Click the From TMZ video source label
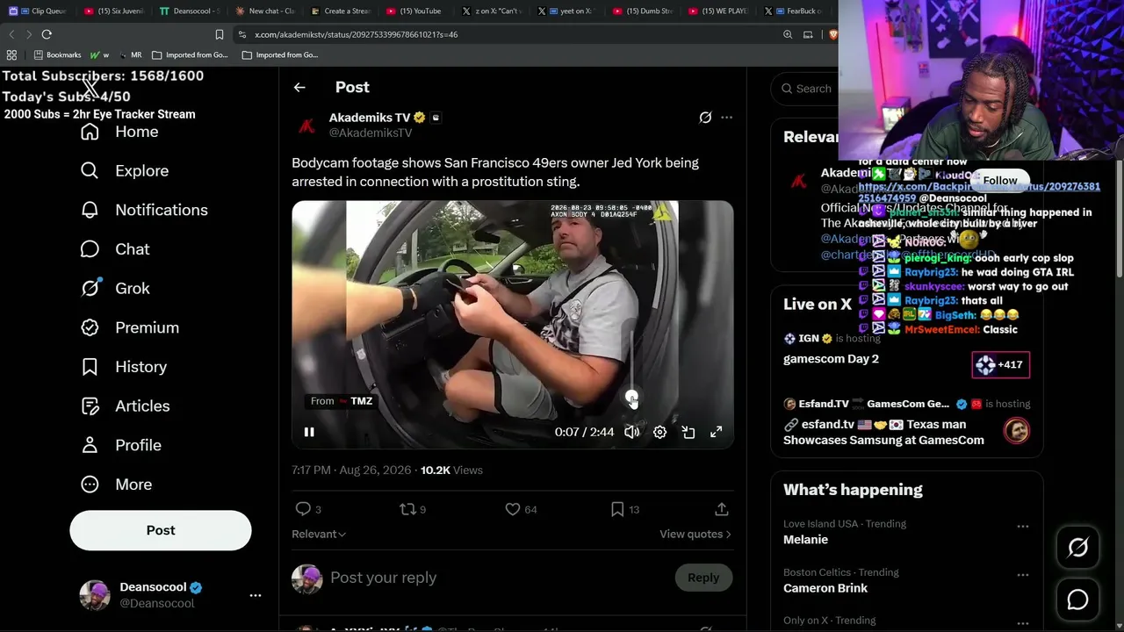This screenshot has height=632, width=1124. [x=342, y=401]
